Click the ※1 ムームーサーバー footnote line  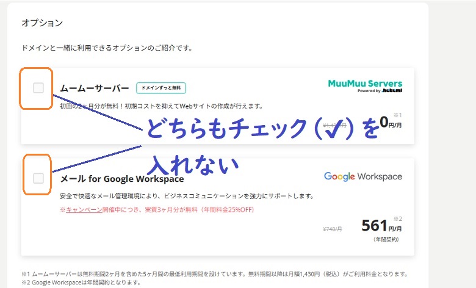(215, 274)
